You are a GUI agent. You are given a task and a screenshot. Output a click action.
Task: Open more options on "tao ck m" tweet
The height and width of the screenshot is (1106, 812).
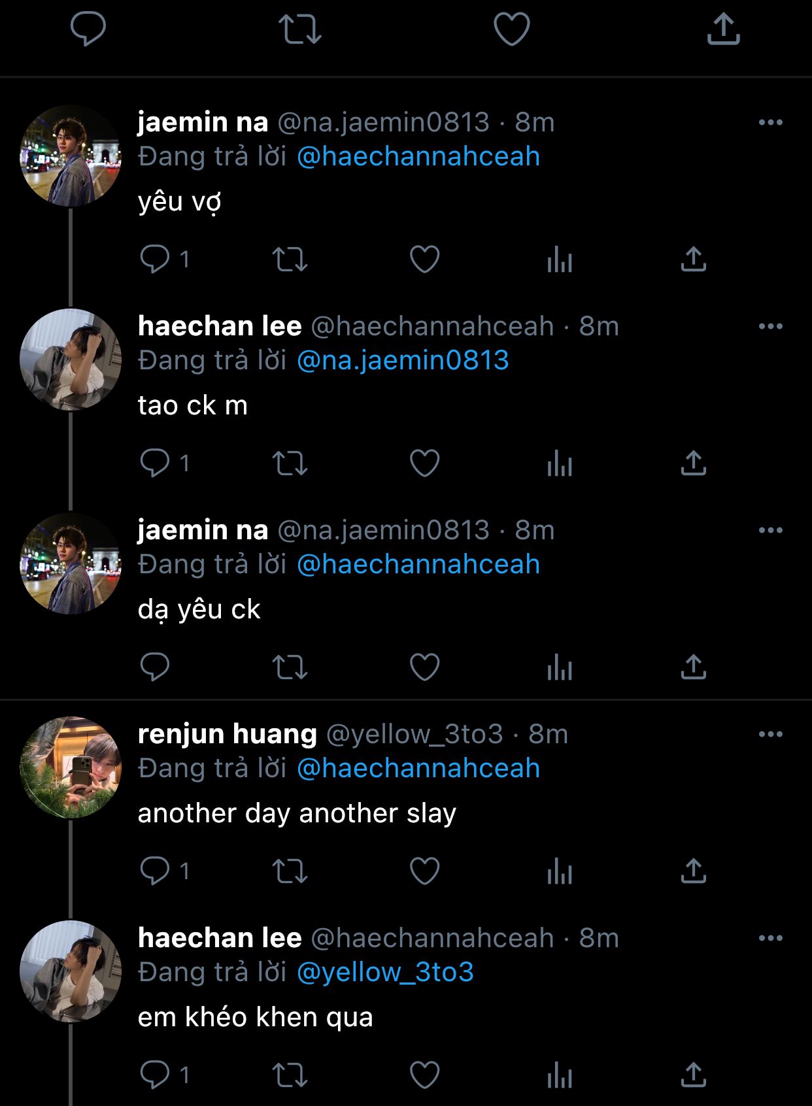tap(771, 326)
